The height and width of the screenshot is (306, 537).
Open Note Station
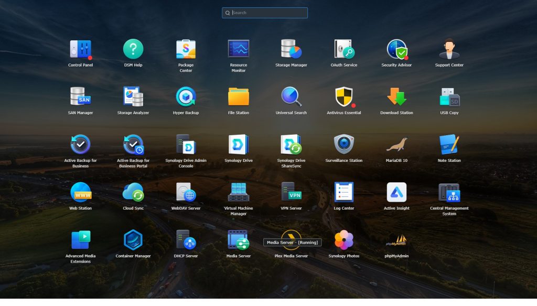click(449, 145)
